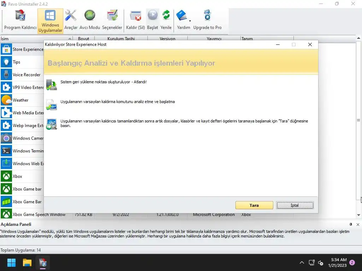Image resolution: width=362 pixels, height=271 pixels.
Task: Open the notification badge showing 2
Action: 352,263
